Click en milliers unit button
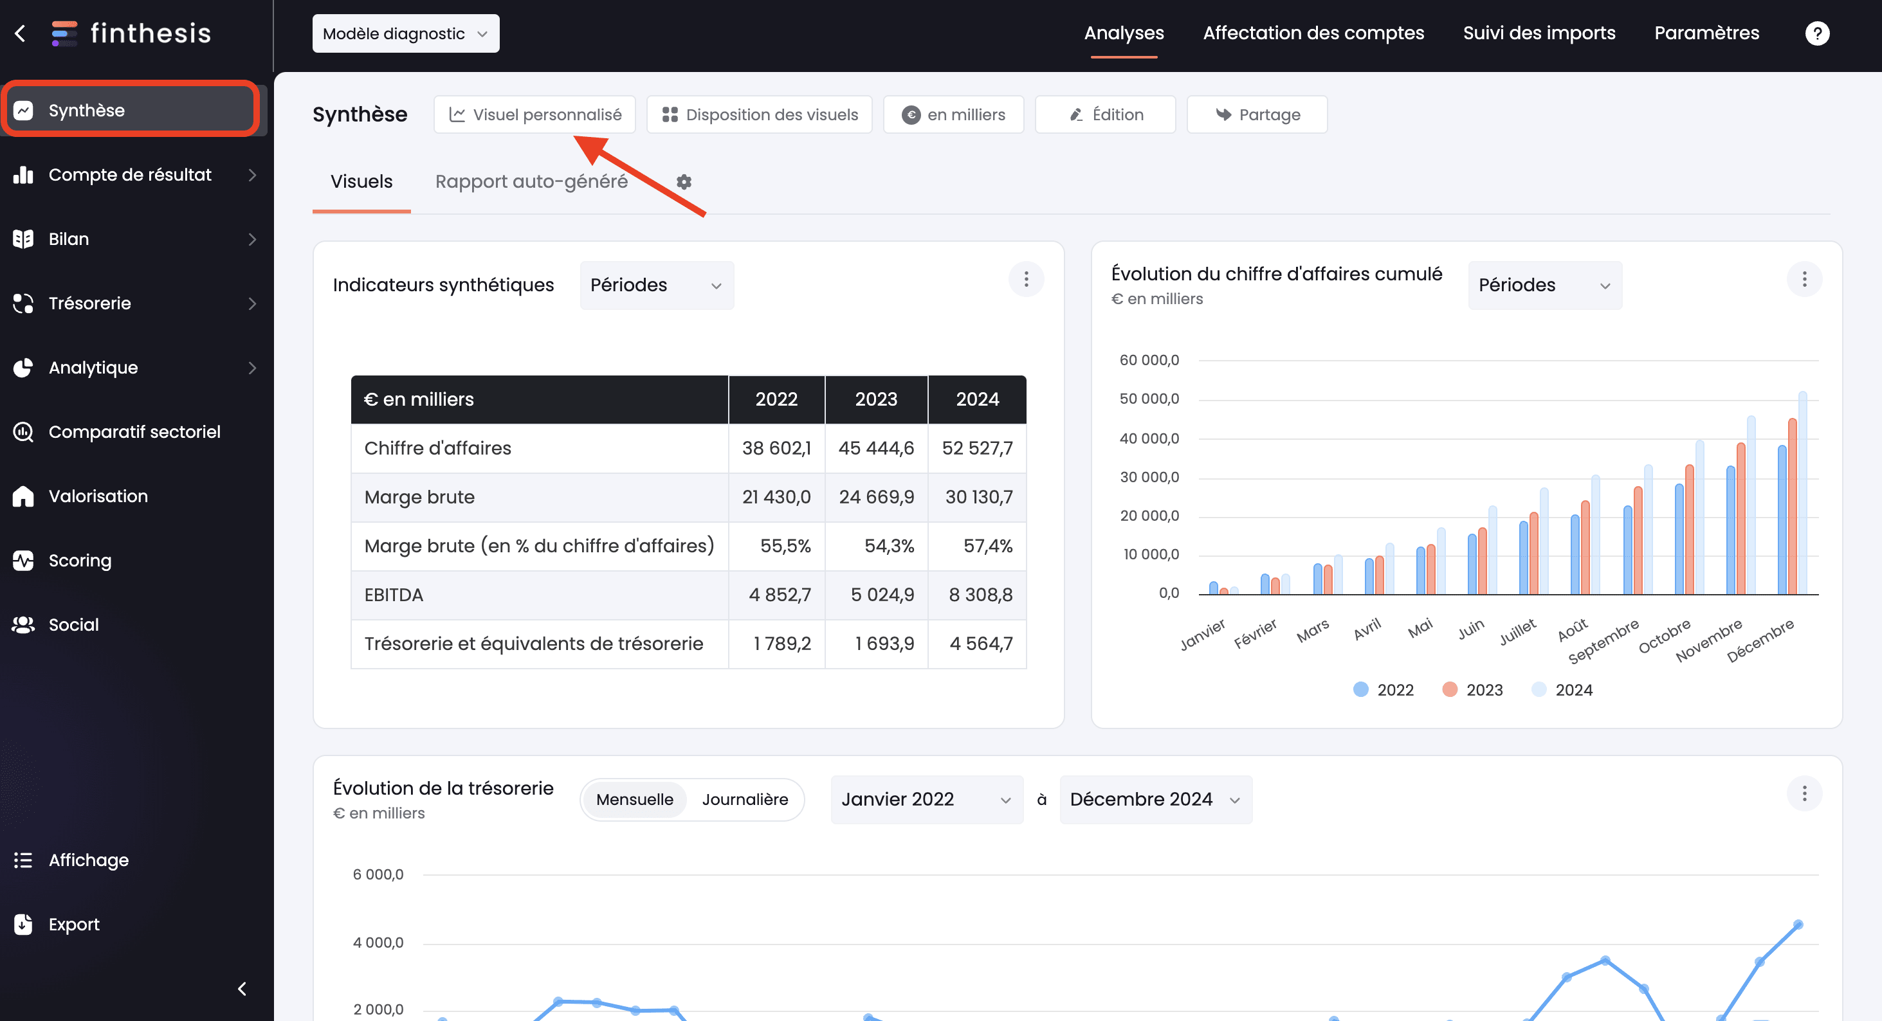 point(953,114)
